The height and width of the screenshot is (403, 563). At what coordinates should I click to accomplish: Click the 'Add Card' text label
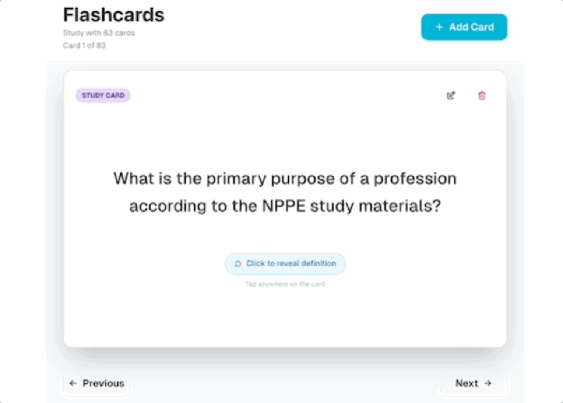[x=471, y=27]
